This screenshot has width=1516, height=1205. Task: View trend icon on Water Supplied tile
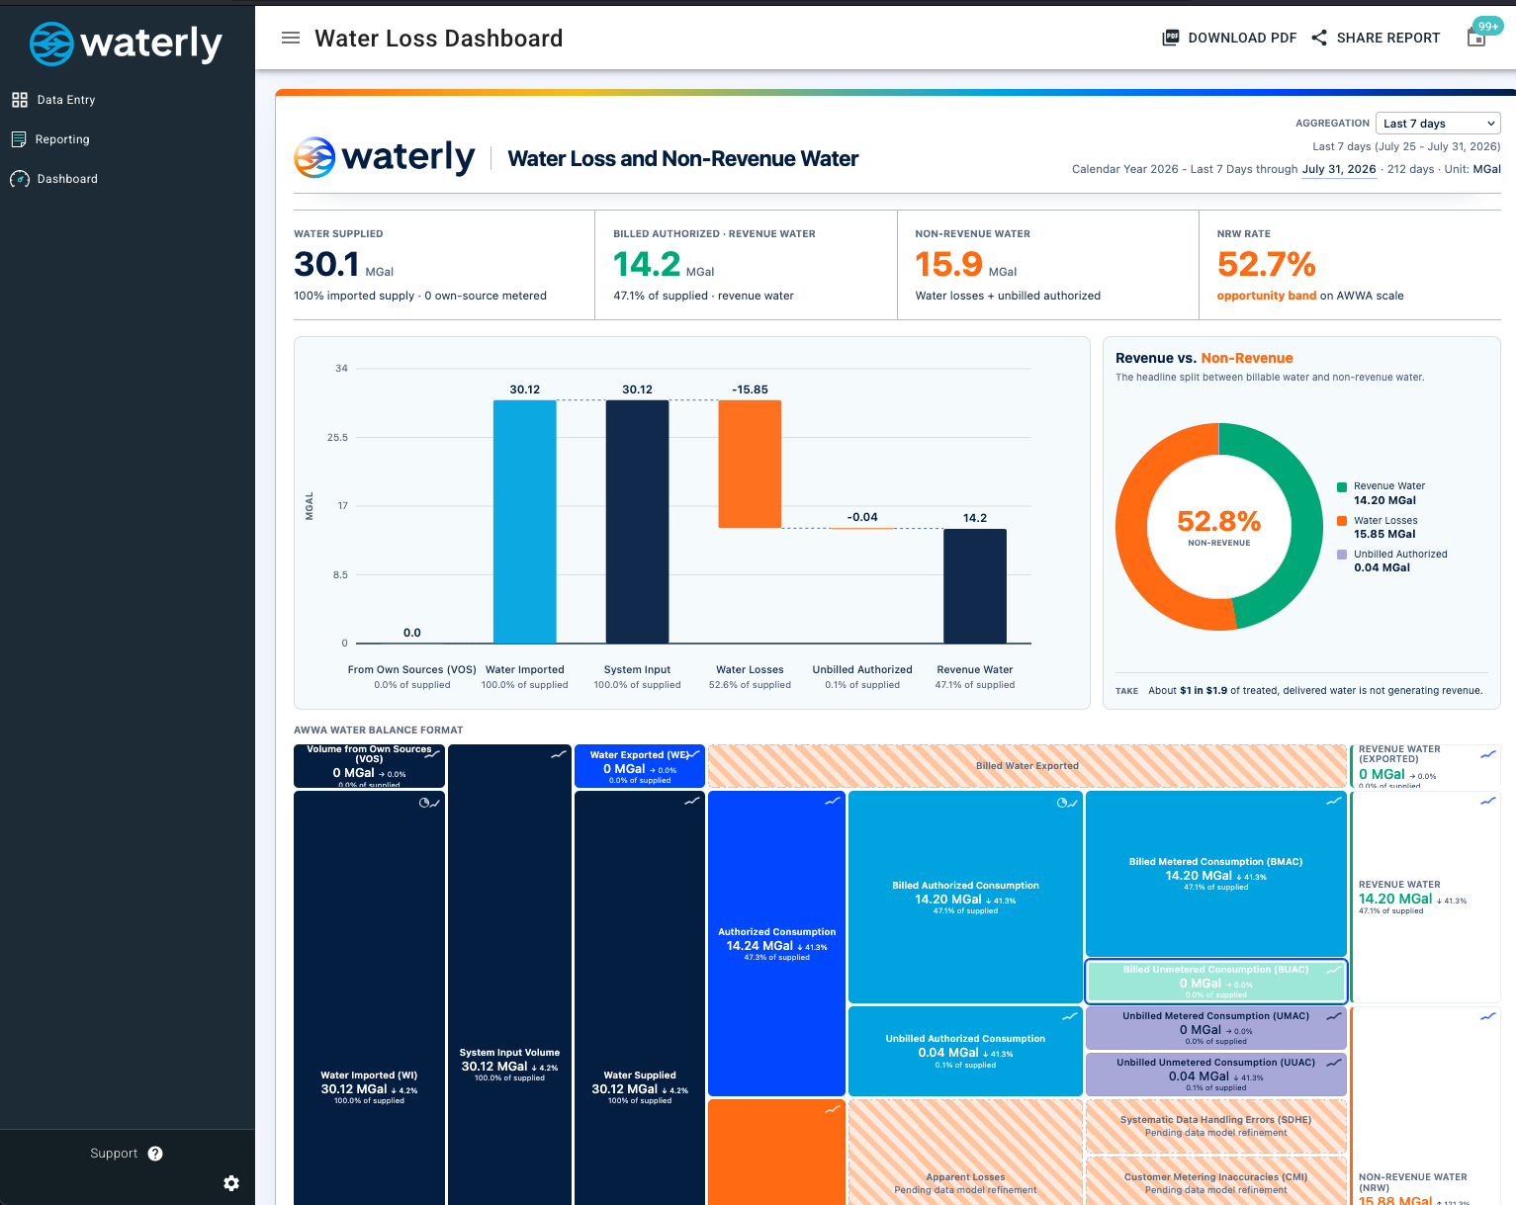(692, 801)
